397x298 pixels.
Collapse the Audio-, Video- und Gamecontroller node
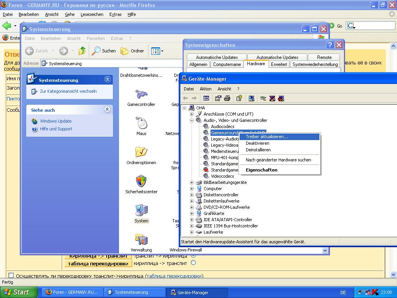(192, 120)
